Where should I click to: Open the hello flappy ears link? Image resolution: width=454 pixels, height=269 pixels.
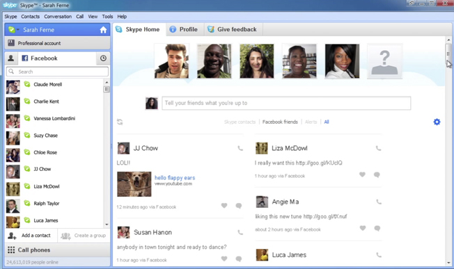click(175, 178)
